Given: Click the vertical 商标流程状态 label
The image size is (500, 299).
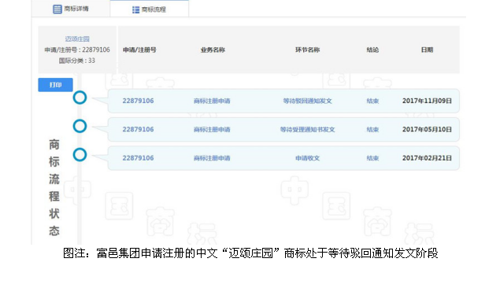Looking at the screenshot, I should click(x=54, y=187).
